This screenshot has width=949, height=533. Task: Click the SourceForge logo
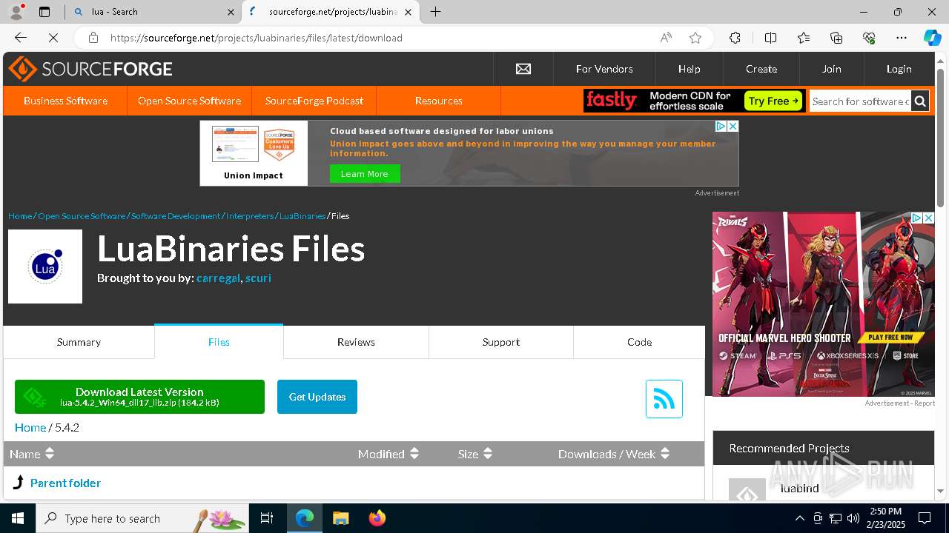point(90,69)
